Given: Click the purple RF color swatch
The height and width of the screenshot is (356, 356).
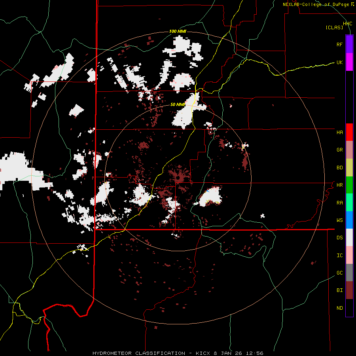Looking at the screenshot, I should (x=349, y=44).
